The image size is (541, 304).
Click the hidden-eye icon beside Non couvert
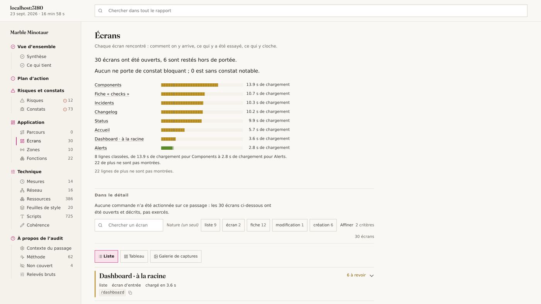tap(22, 266)
